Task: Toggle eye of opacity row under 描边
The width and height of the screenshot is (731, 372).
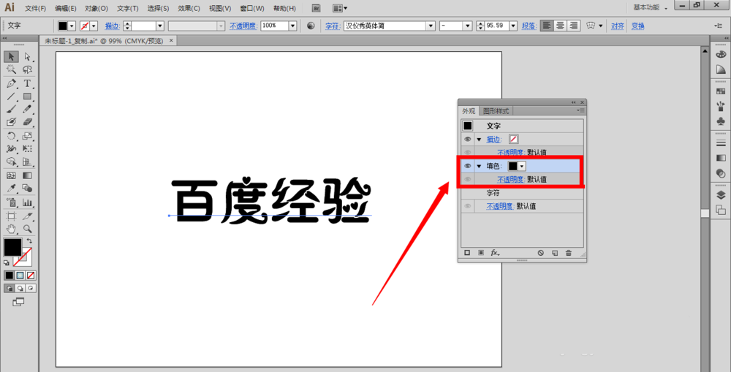Action: [468, 153]
